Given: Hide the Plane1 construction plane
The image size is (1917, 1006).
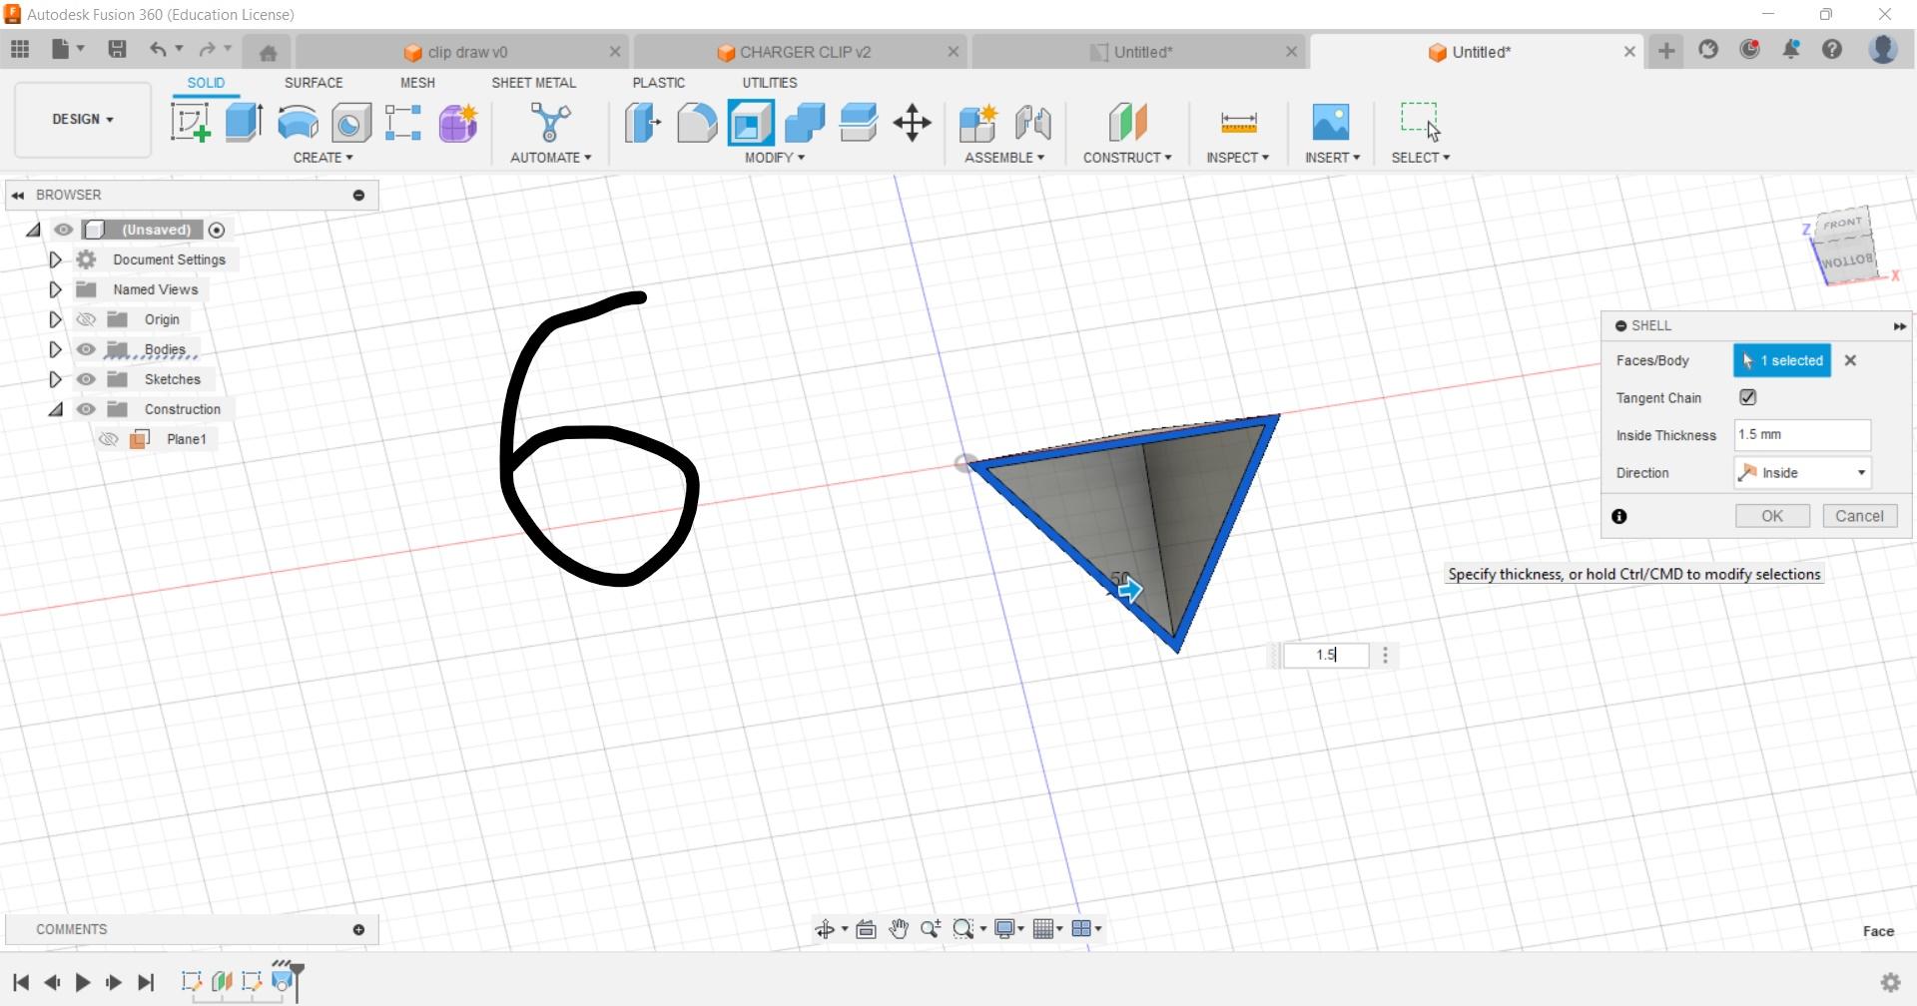Looking at the screenshot, I should [109, 438].
